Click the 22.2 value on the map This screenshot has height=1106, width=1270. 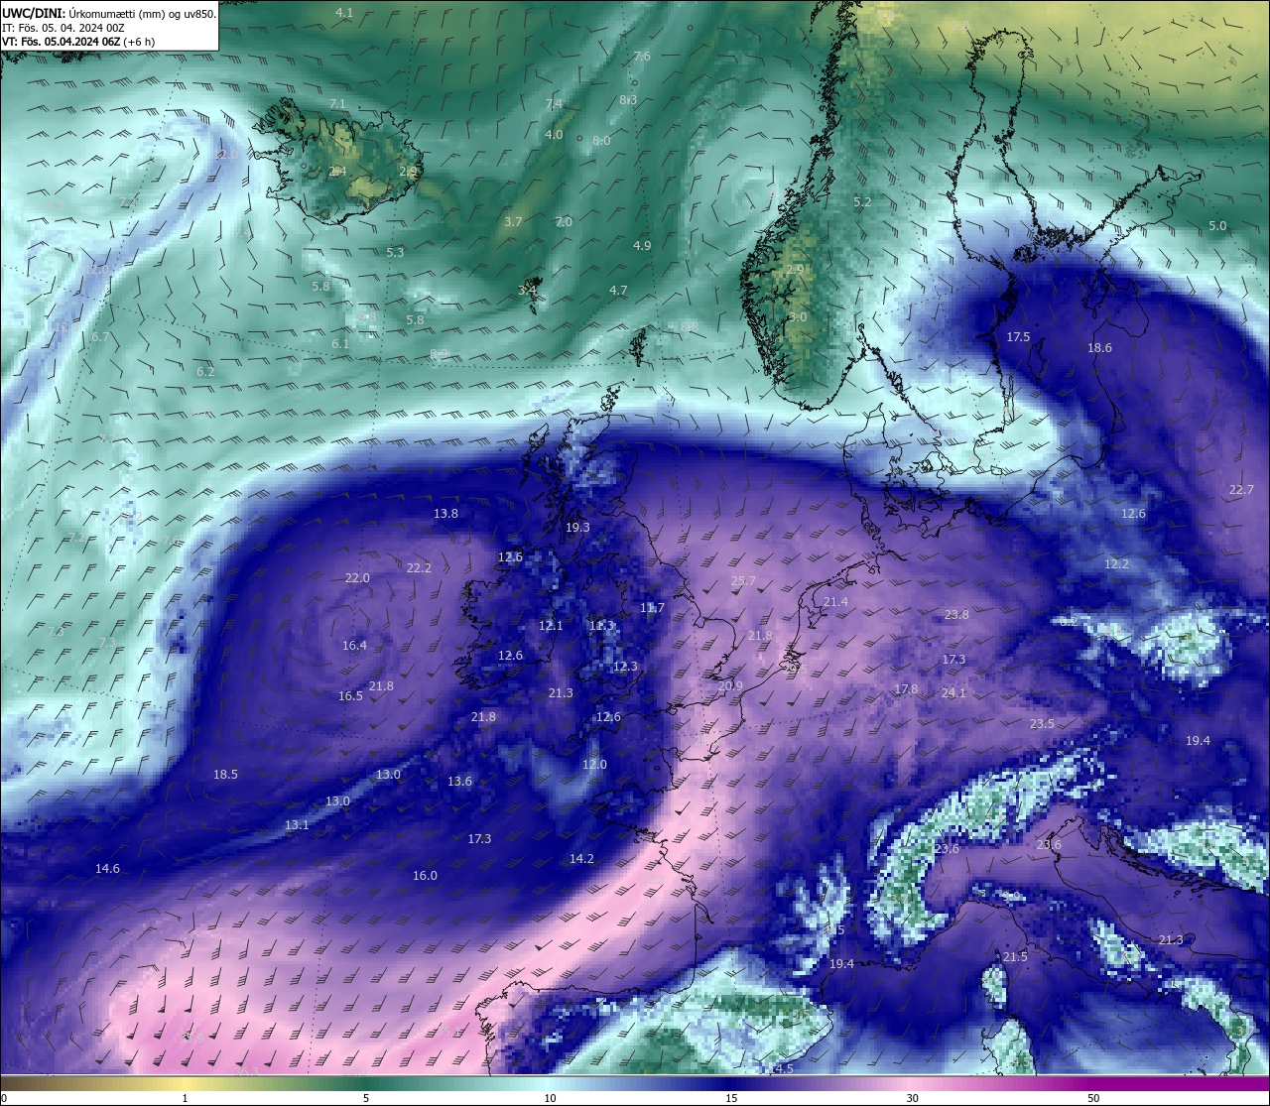click(419, 568)
